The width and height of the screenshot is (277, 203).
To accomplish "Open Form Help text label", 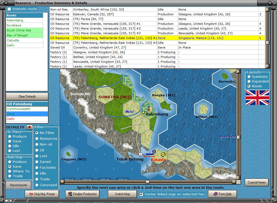I will pos(225,194).
